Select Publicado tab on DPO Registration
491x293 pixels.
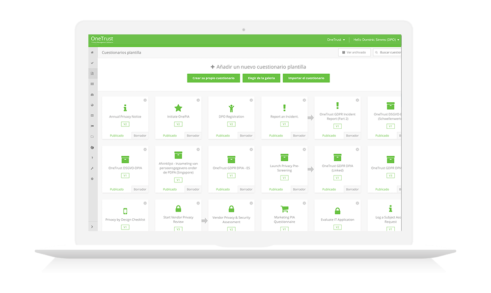point(223,136)
